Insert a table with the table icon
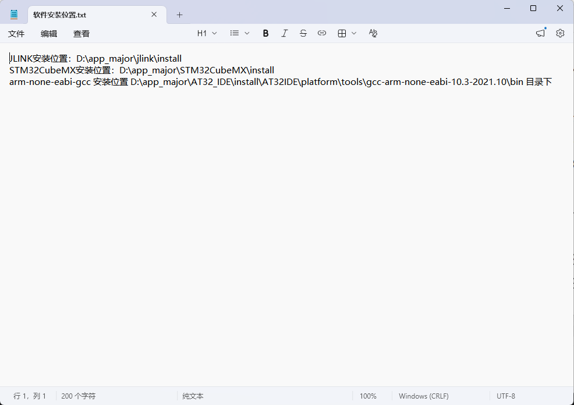 tap(342, 33)
